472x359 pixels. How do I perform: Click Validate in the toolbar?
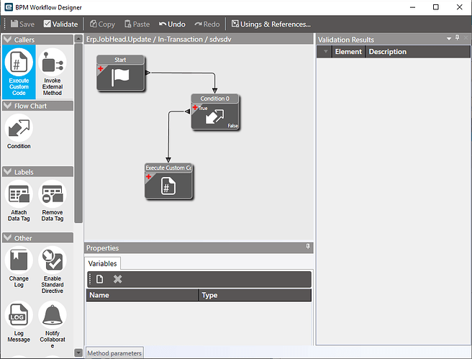pos(60,24)
